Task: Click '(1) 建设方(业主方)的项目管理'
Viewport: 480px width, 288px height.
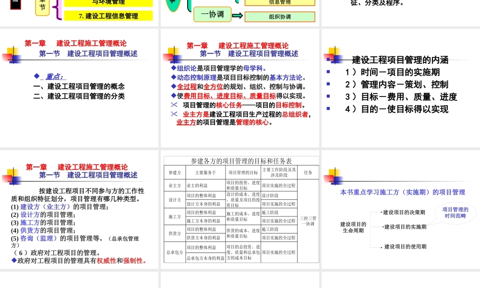Action: click(60, 206)
